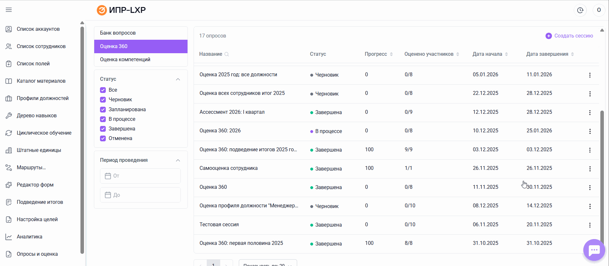Image resolution: width=609 pixels, height=266 pixels.
Task: Open actions menu for Оценка 360: 2026
Action: pos(590,131)
